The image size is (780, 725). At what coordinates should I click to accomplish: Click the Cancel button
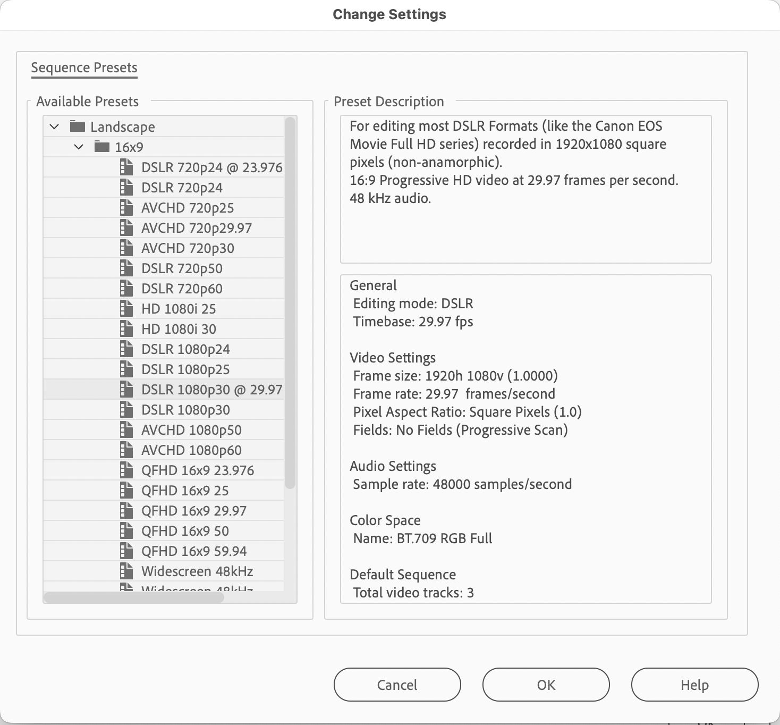coord(397,685)
